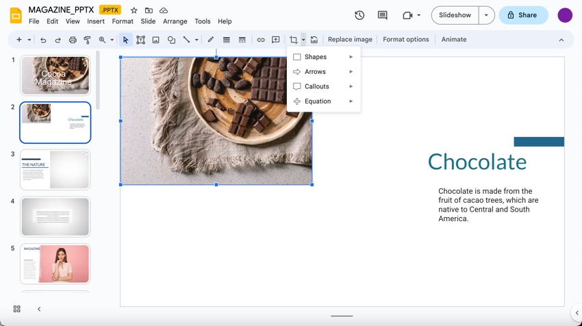This screenshot has width=582, height=326.
Task: Toggle the mask image dropdown arrow
Action: pyautogui.click(x=303, y=40)
